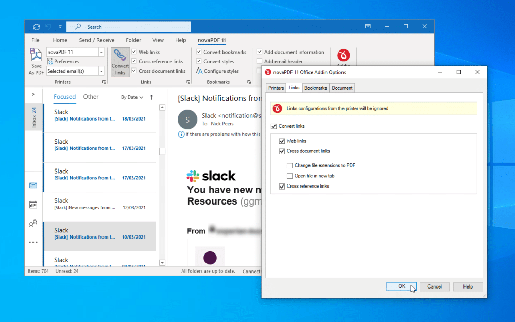
Task: Open the Send / Receive ribbon tab
Action: click(x=97, y=40)
